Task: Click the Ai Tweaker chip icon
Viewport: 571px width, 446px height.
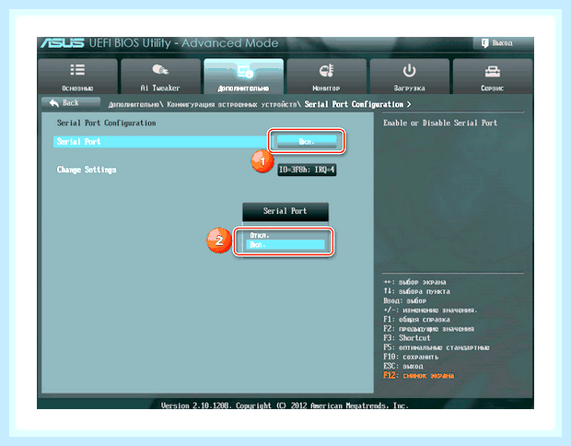Action: point(160,70)
